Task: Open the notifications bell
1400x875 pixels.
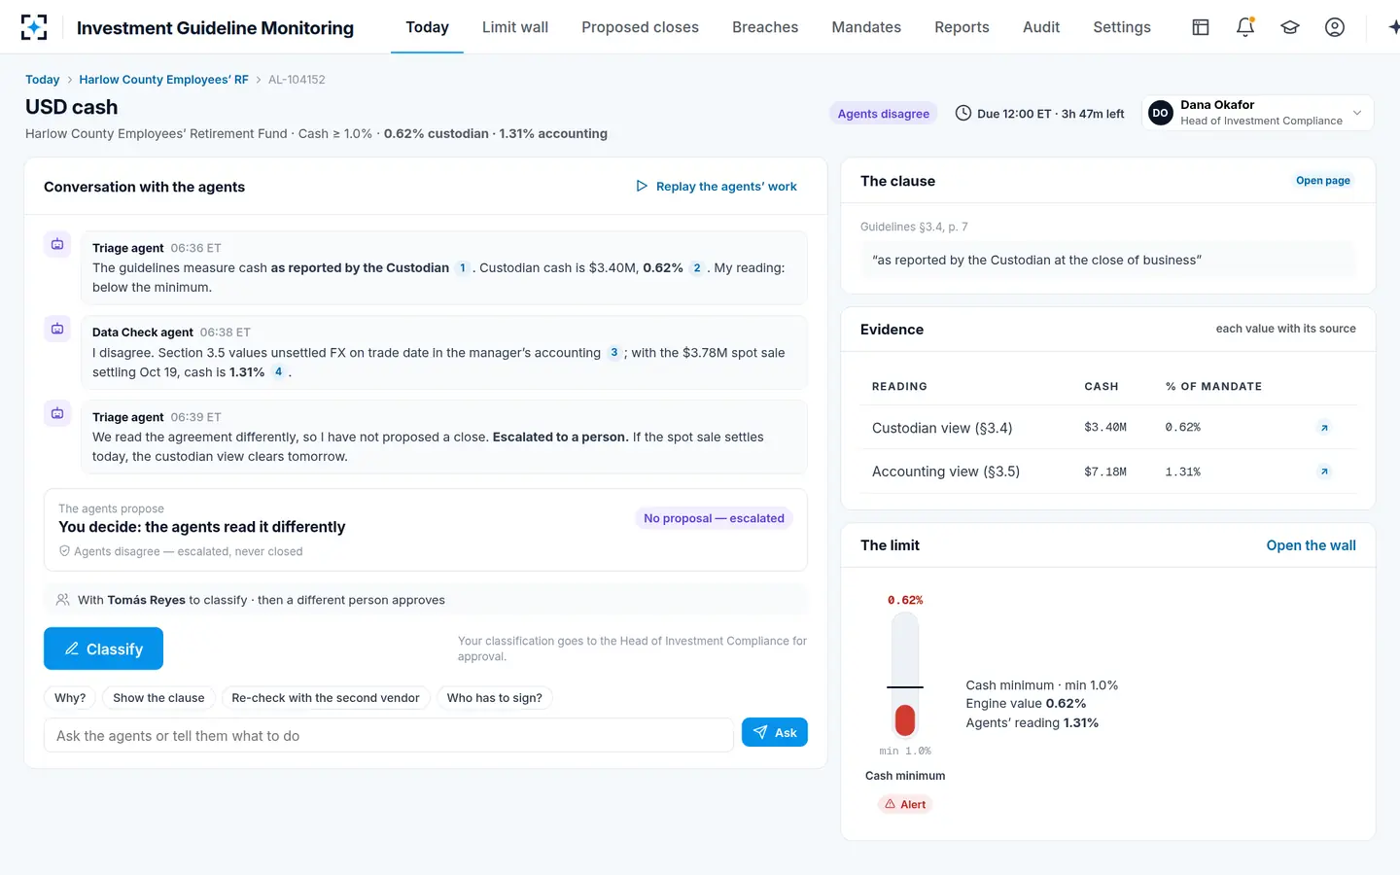Action: 1245,27
